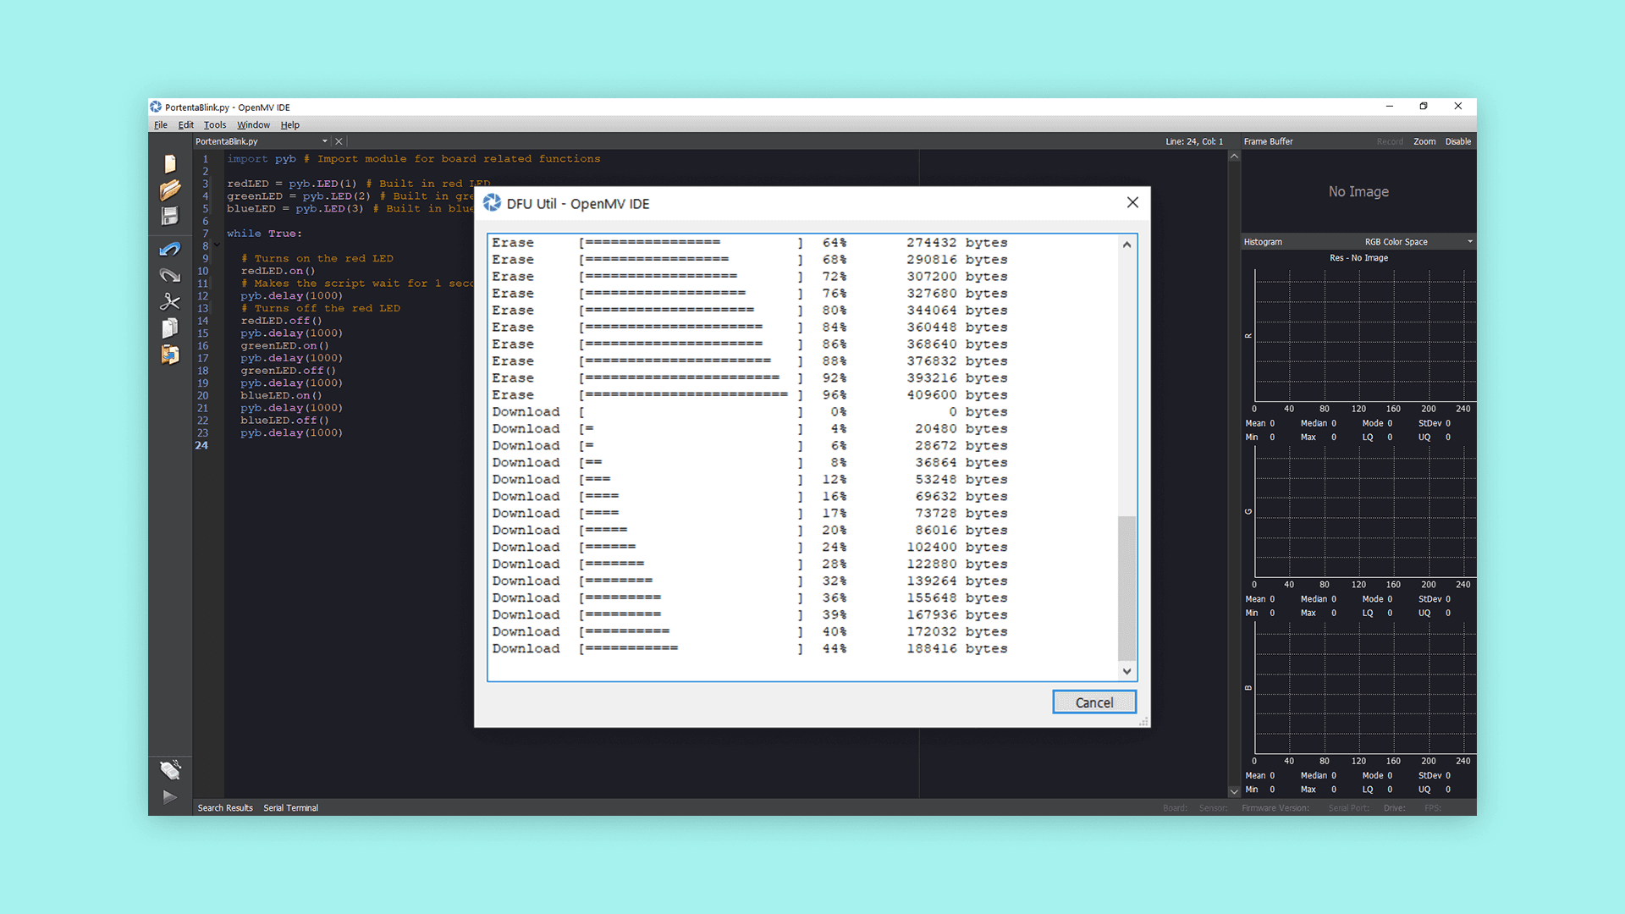This screenshot has width=1625, height=914.
Task: Open the Tools menu
Action: click(x=214, y=124)
